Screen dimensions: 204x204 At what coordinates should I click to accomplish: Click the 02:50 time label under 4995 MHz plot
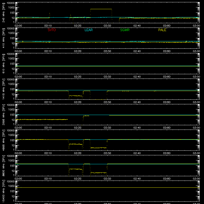(x=167, y=153)
